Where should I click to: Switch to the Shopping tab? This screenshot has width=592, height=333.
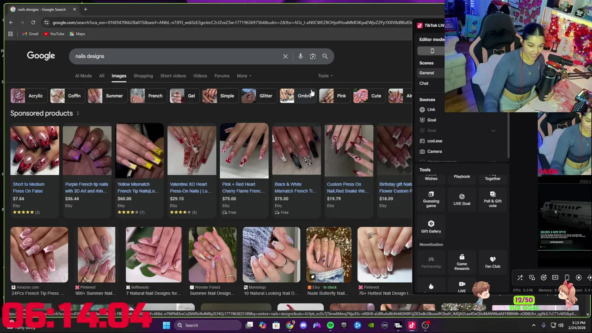(143, 76)
